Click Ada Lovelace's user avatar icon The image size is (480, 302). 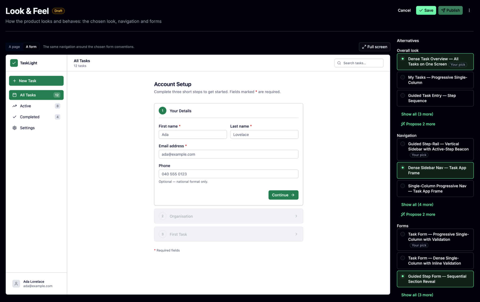(16, 284)
